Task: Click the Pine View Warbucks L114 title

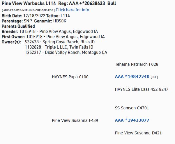Action: [x=29, y=4]
